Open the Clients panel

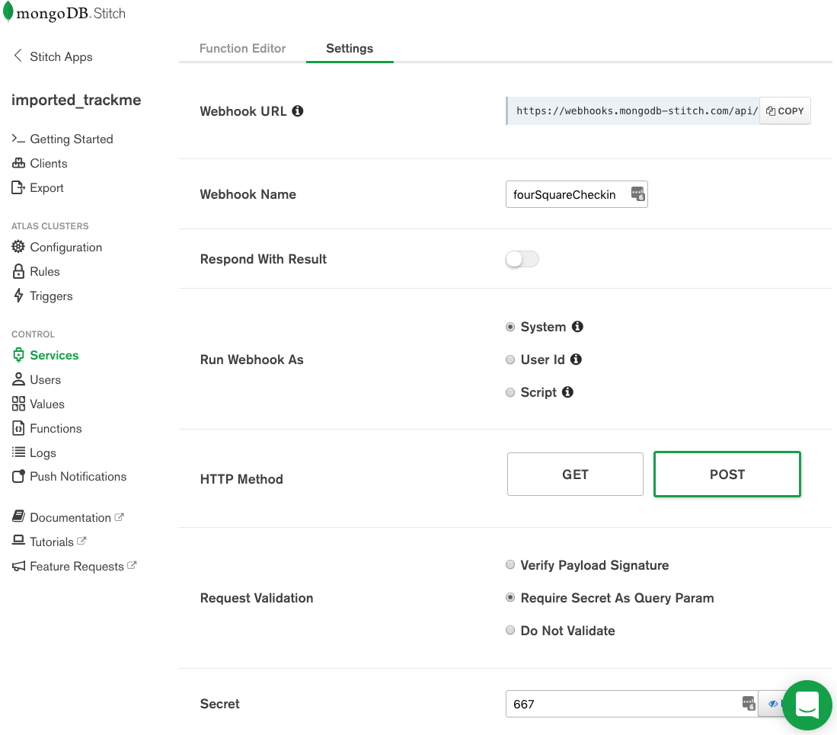click(48, 163)
